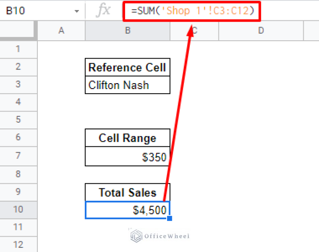Select row 5 header
Viewport: 319px width, 252px height.
18,120
